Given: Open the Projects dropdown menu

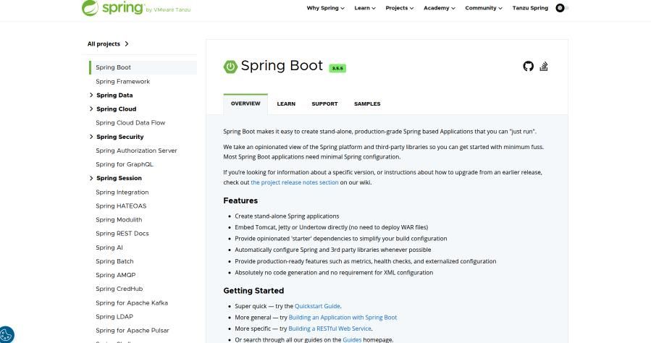Looking at the screenshot, I should pyautogui.click(x=399, y=8).
